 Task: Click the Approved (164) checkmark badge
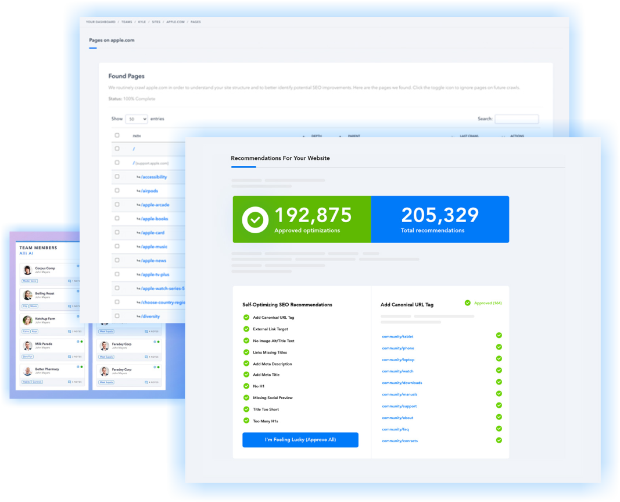[468, 302]
